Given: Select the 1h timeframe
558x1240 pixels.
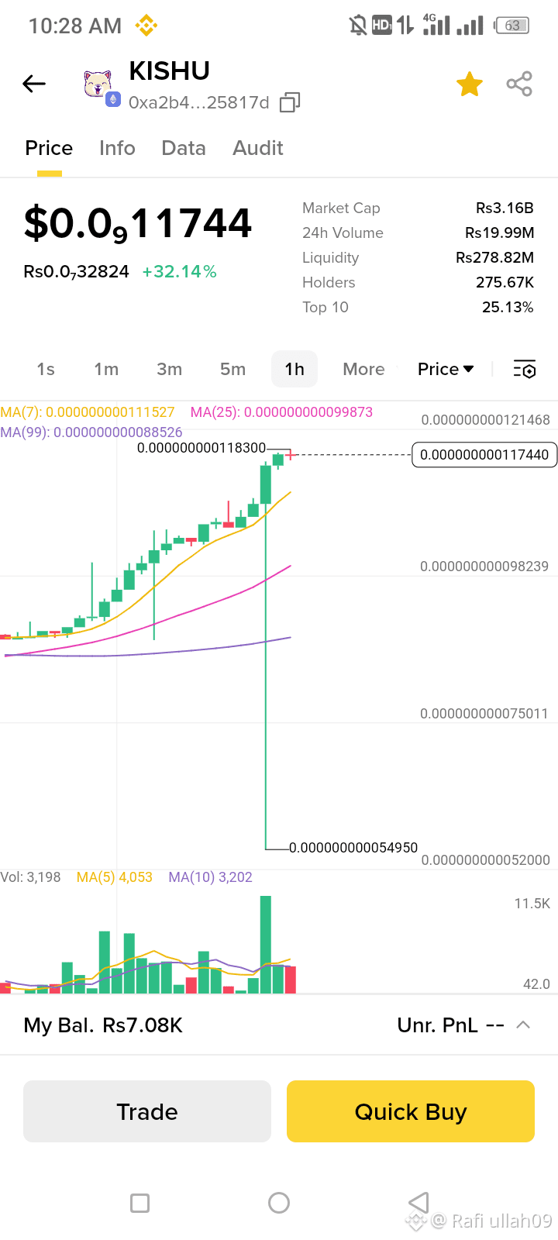Looking at the screenshot, I should coord(294,369).
